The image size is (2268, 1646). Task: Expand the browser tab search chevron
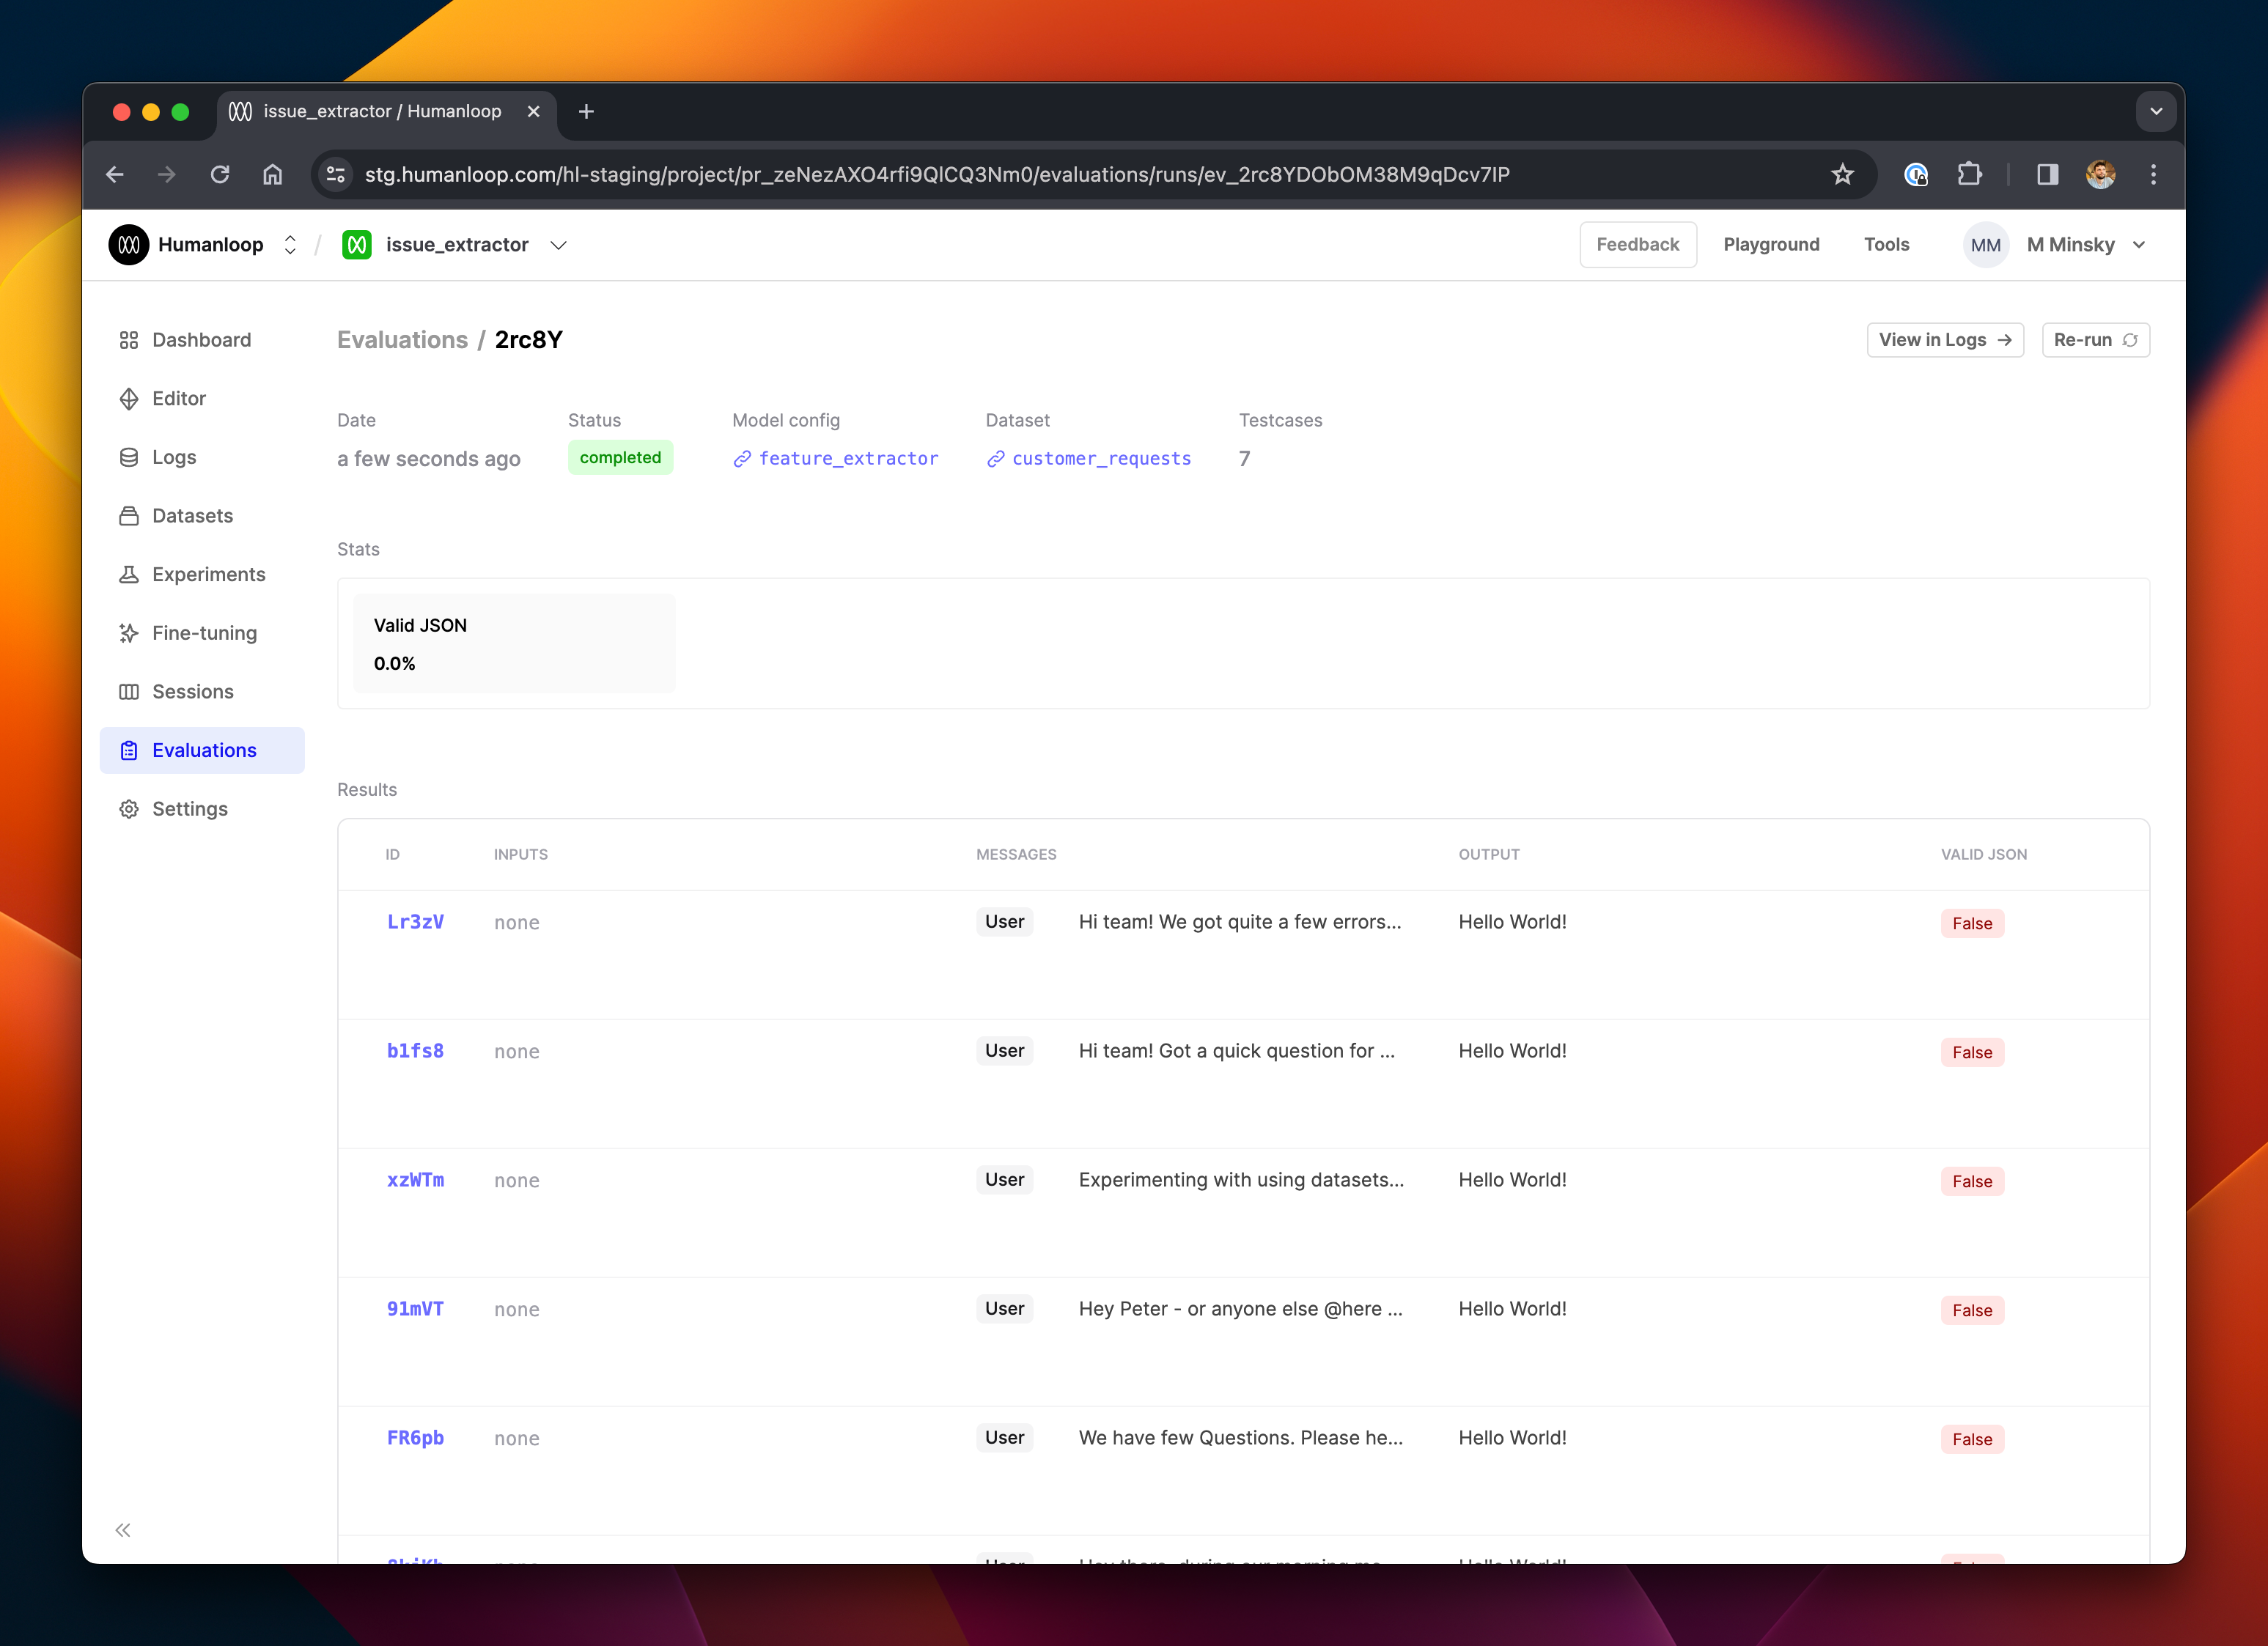click(x=2156, y=112)
